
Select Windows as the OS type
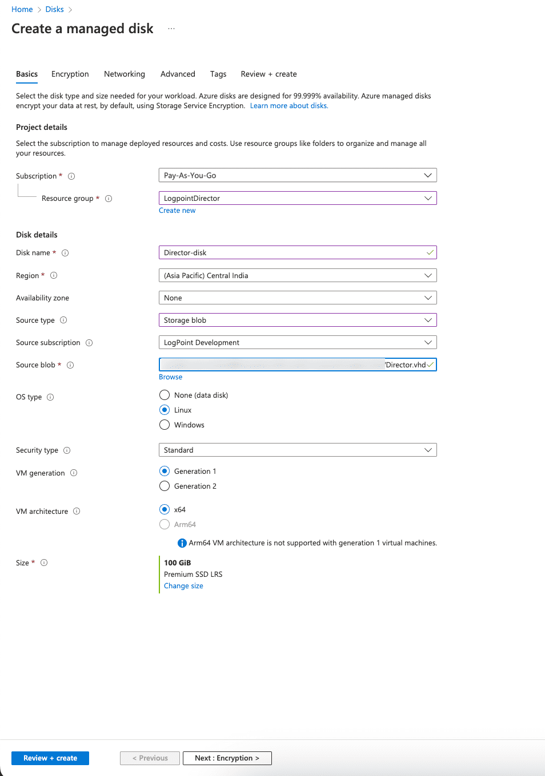(165, 425)
